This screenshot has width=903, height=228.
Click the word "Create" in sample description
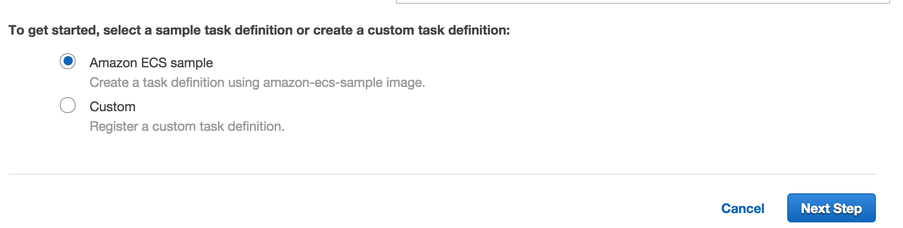(x=109, y=83)
